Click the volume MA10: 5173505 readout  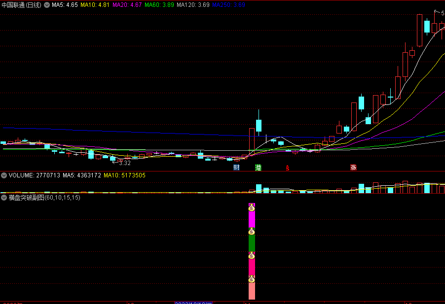[125, 175]
